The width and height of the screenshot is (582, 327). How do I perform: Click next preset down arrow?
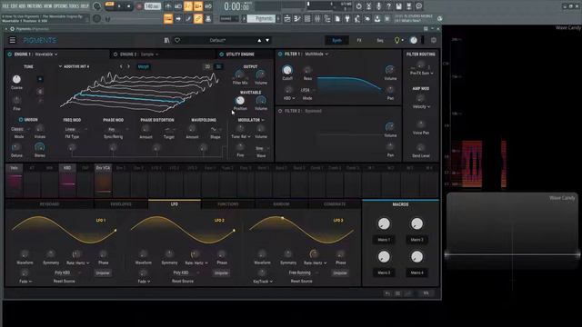pyautogui.click(x=267, y=40)
